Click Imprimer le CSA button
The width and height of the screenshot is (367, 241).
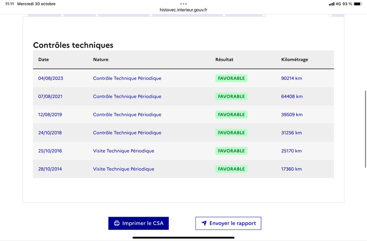[x=139, y=223]
